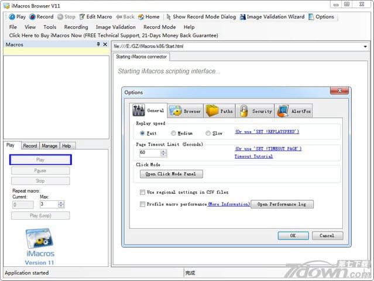
Task: Expand the address bar dropdown
Action: click(365, 46)
